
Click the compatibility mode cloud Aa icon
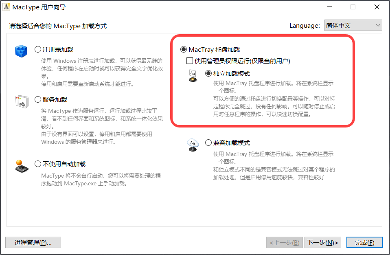(193, 145)
